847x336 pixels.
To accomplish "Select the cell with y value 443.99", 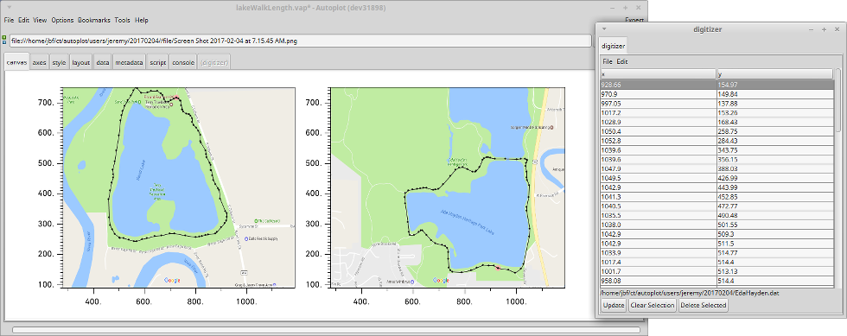I will click(x=775, y=187).
